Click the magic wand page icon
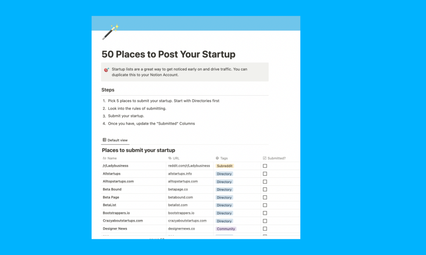426x255 pixels. 110,32
